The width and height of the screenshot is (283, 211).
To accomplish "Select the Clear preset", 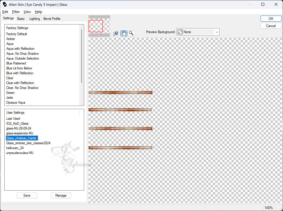I will pyautogui.click(x=10, y=78).
